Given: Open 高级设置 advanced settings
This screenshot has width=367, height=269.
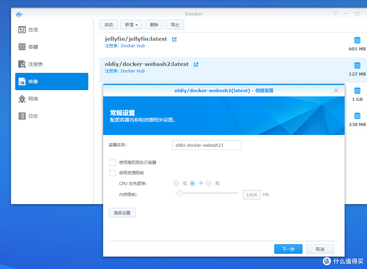Looking at the screenshot, I should (x=122, y=213).
